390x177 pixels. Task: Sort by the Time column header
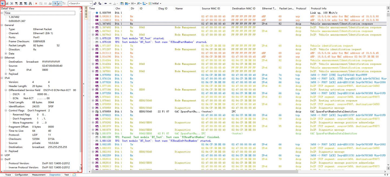coord(101,8)
